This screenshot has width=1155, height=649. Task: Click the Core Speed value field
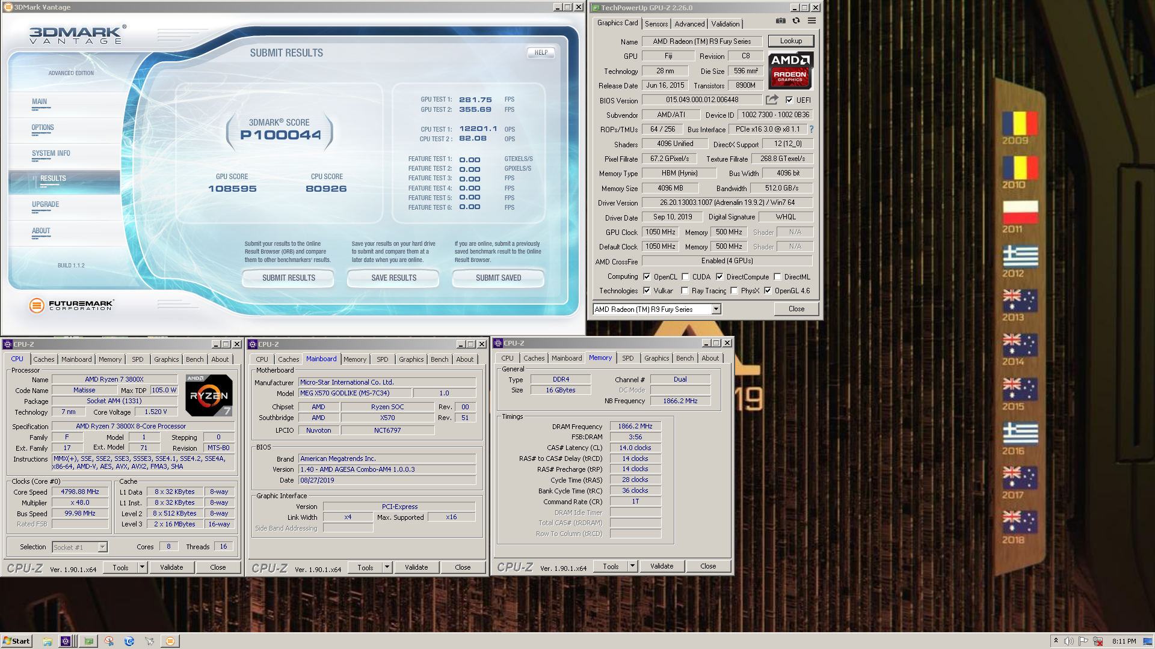tap(80, 492)
